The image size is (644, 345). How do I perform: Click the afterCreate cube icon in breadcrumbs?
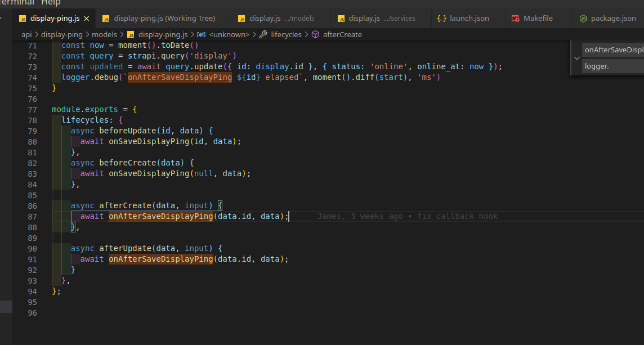click(x=315, y=34)
